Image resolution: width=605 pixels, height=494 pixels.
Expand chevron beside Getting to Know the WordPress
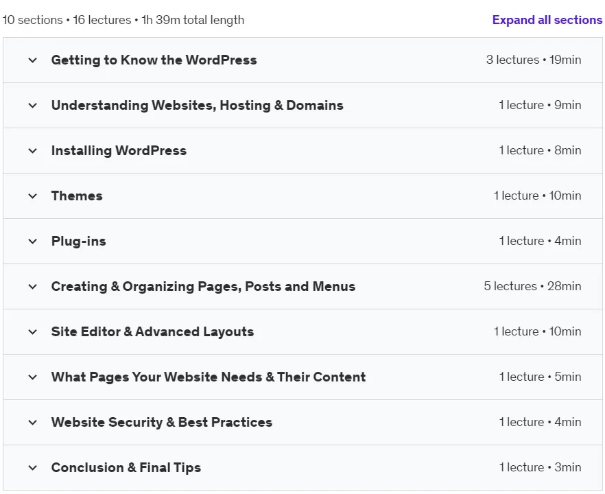33,60
